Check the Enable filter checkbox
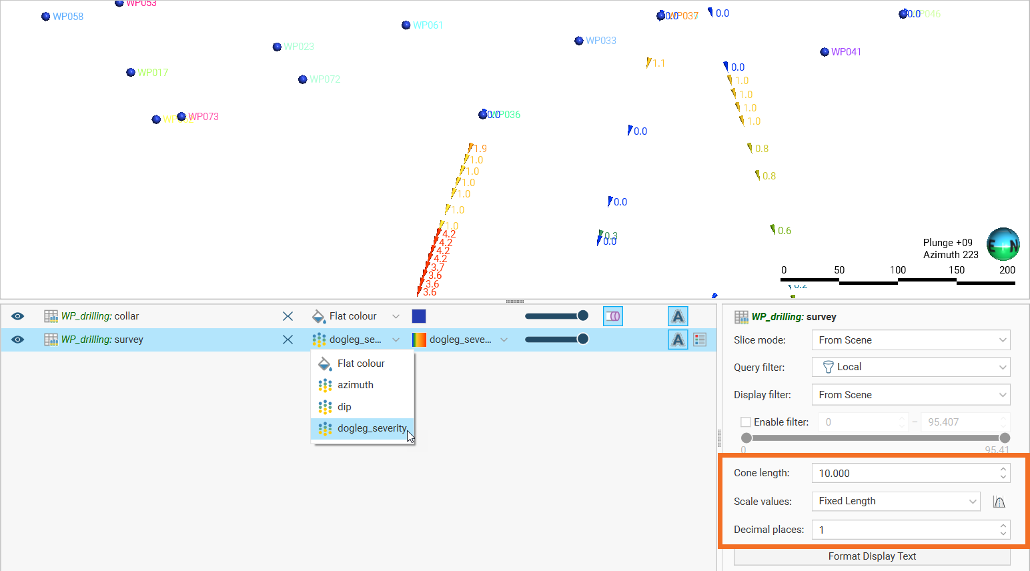Image resolution: width=1030 pixels, height=571 pixels. click(746, 422)
